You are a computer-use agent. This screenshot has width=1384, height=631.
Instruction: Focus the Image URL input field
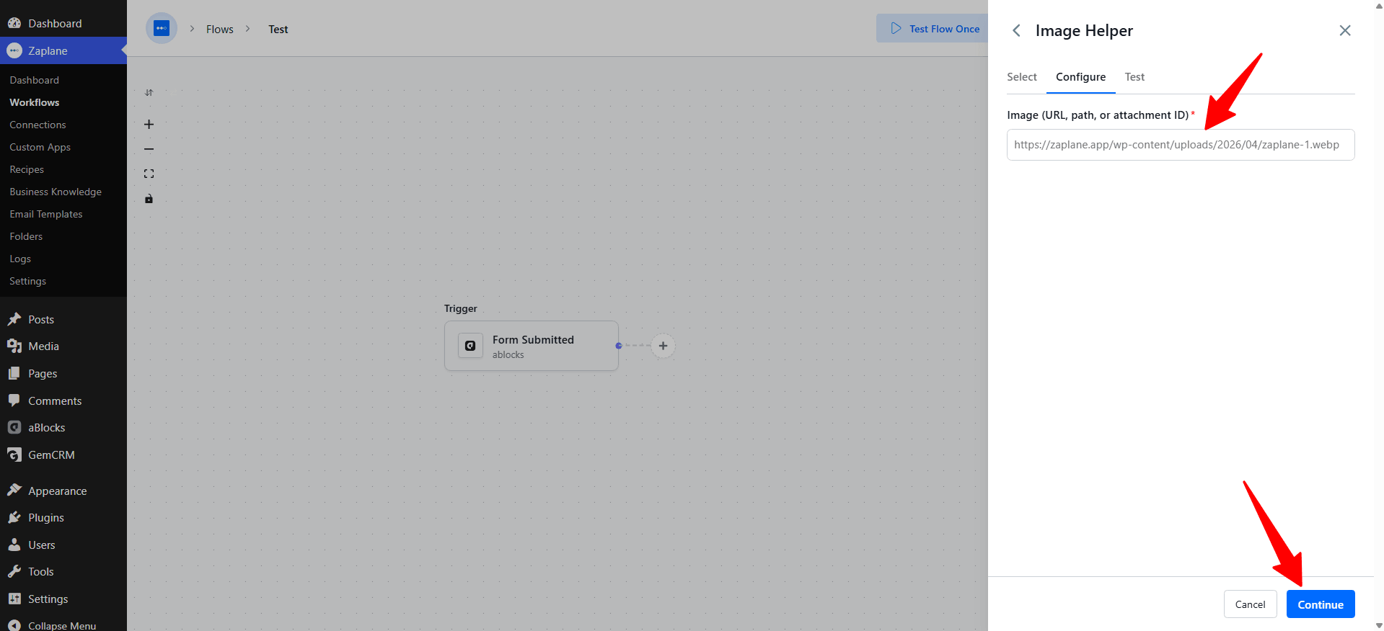[x=1181, y=145]
